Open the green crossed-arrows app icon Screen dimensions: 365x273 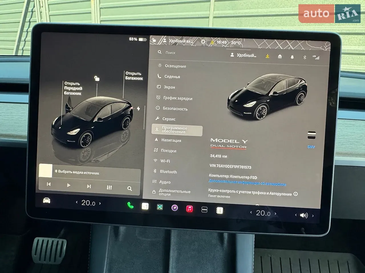[160, 207]
